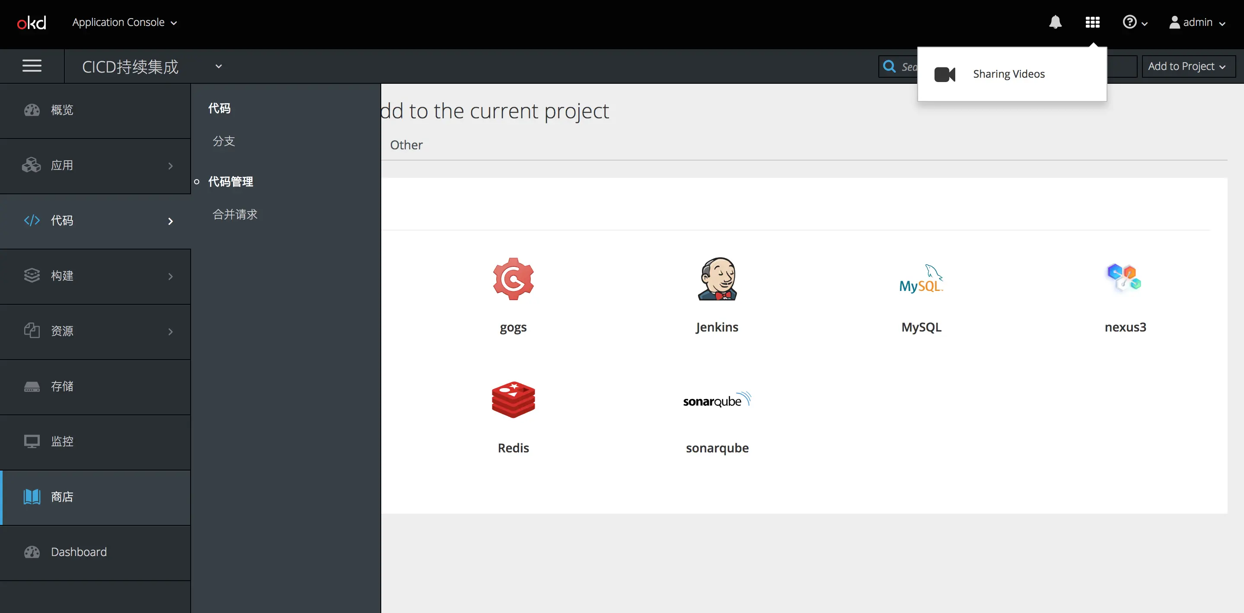
Task: Open the apps grid launcher icon
Action: pos(1092,22)
